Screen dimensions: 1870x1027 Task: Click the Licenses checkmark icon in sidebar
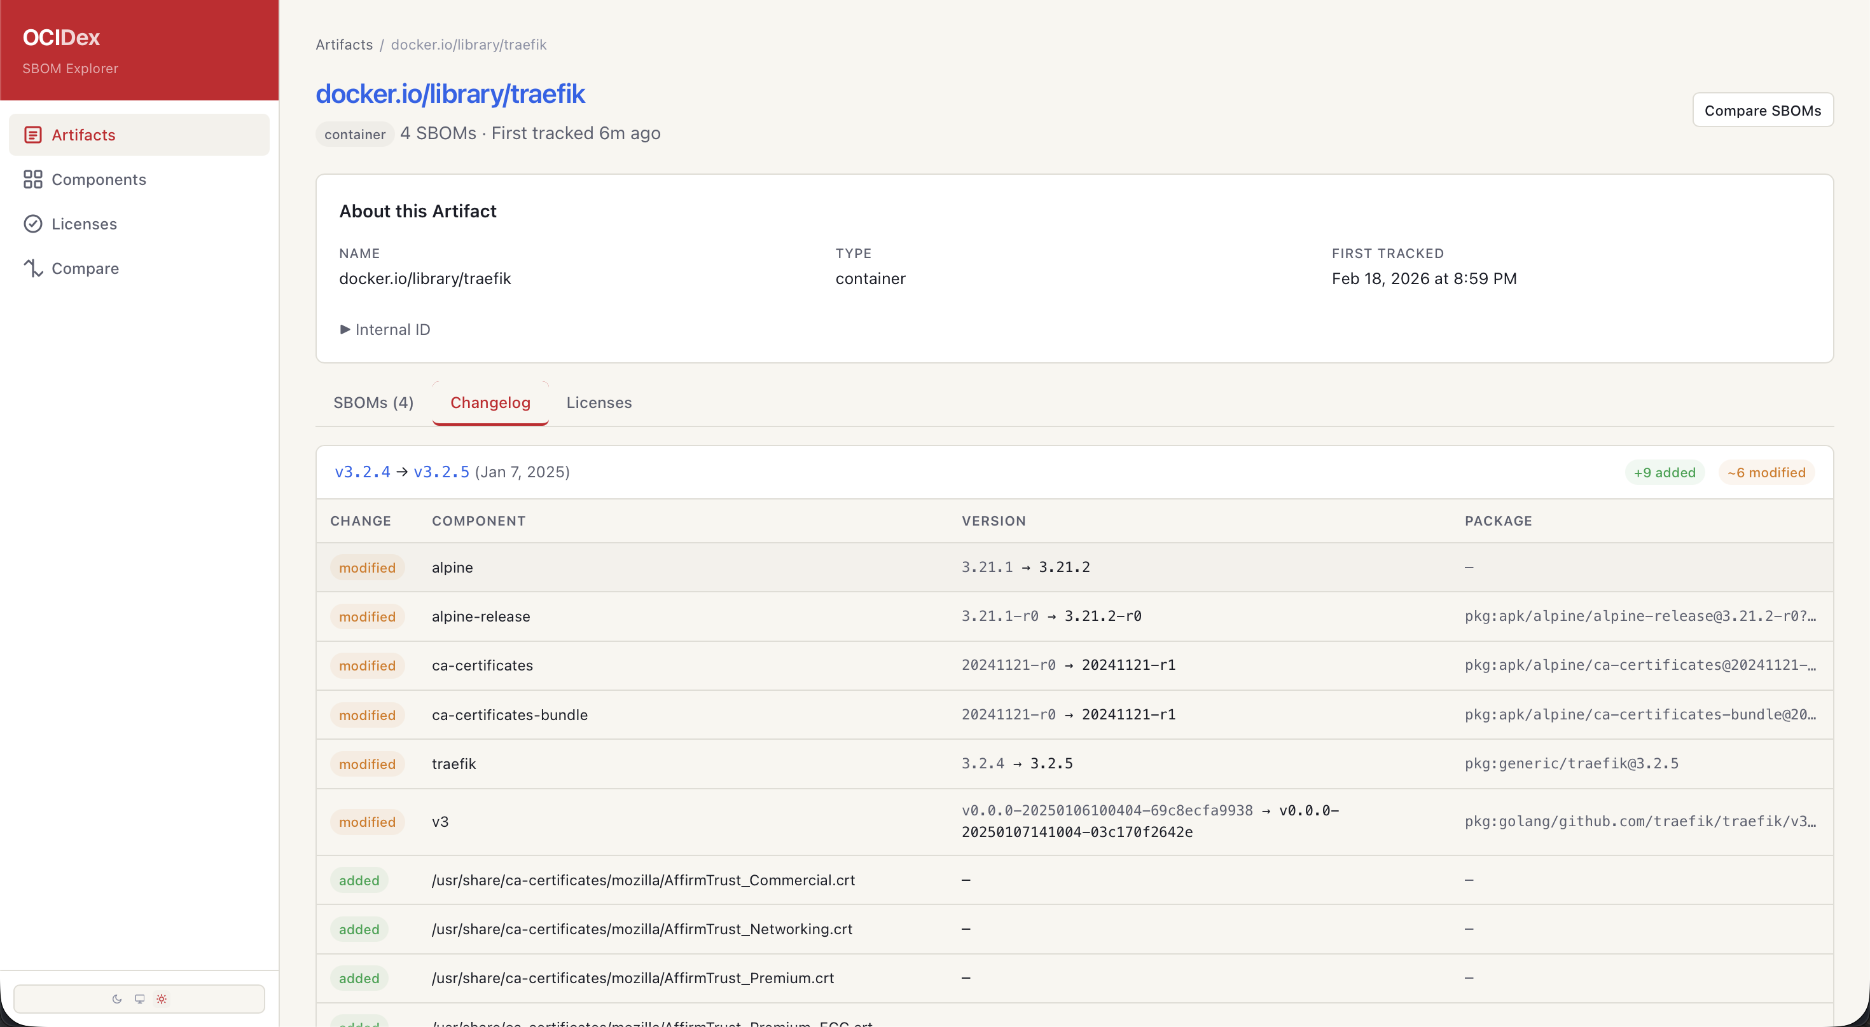(32, 224)
